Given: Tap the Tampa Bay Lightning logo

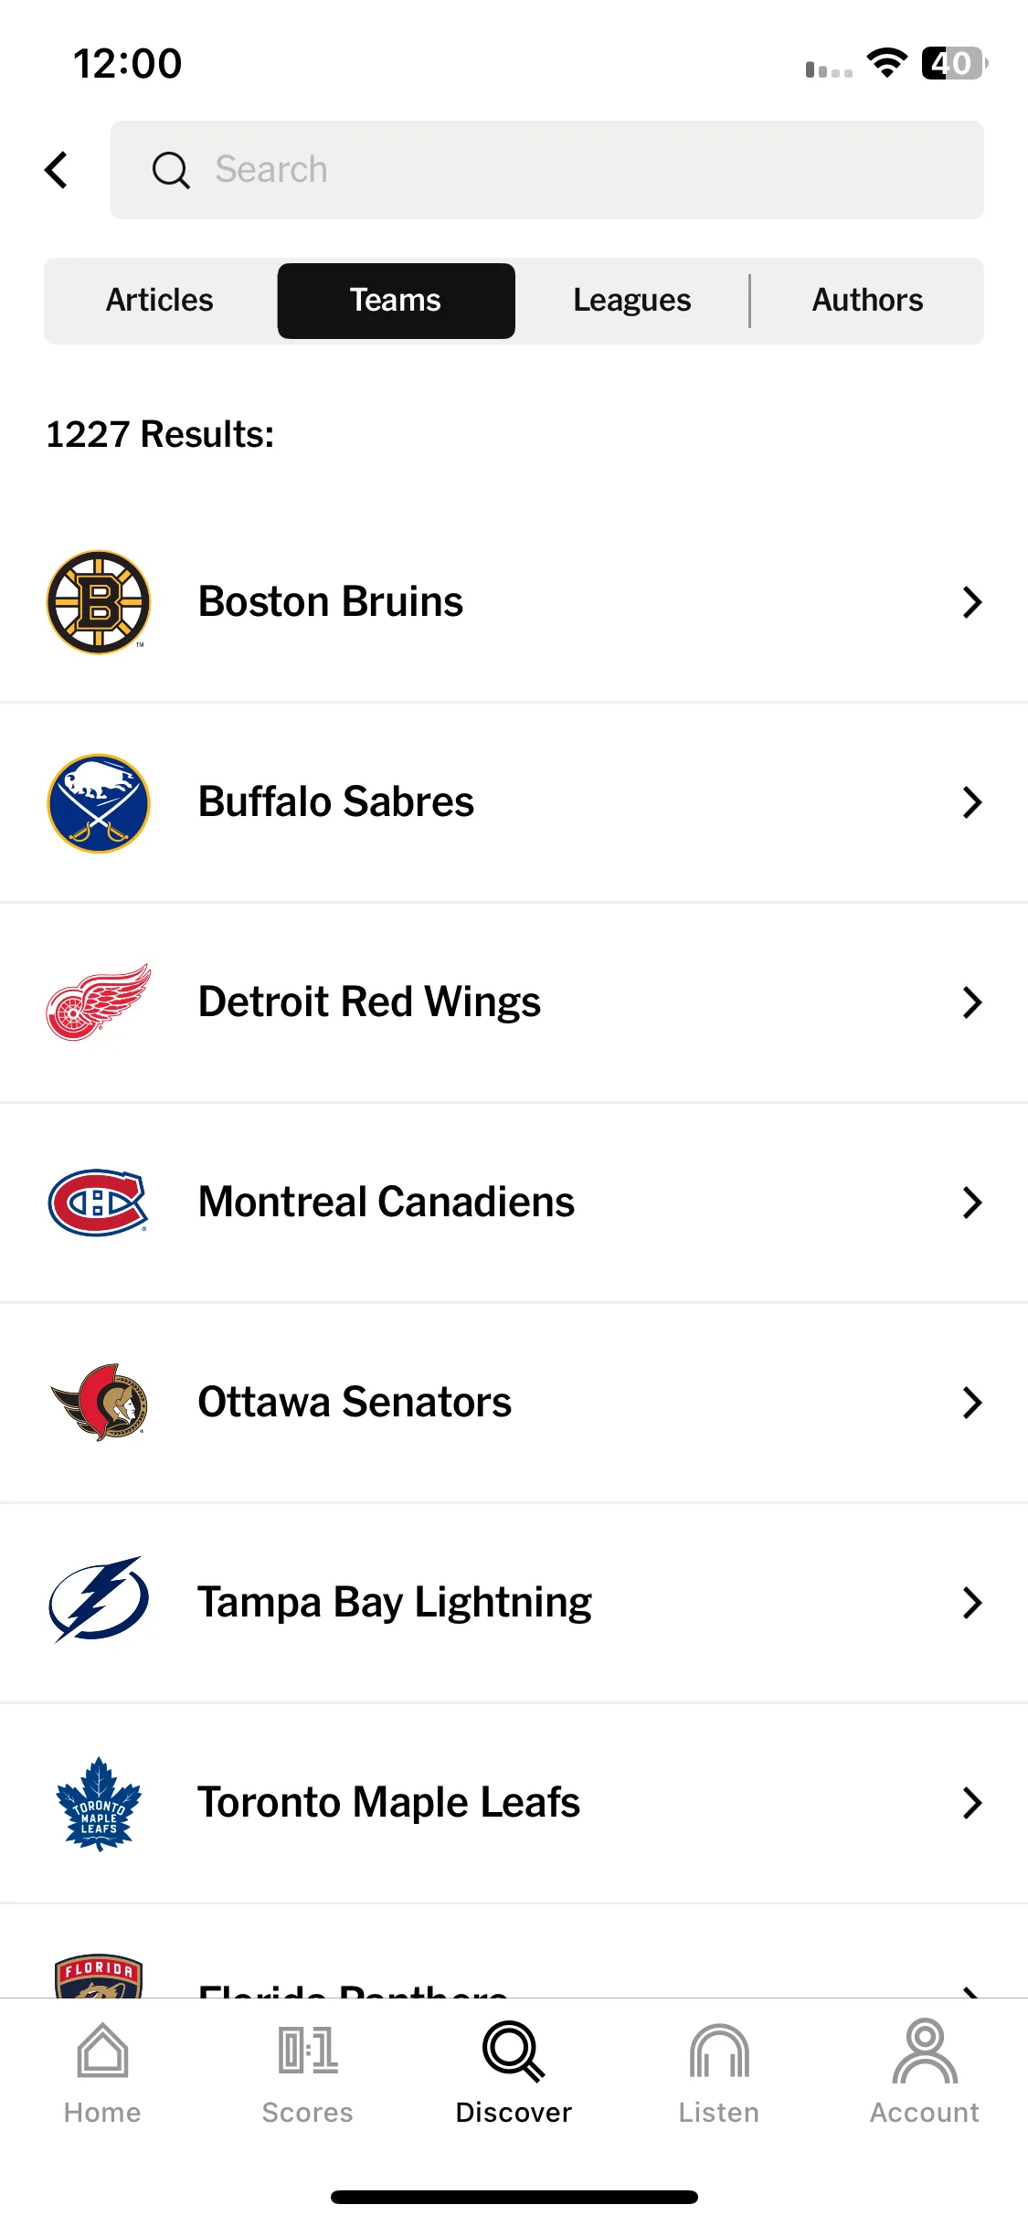Looking at the screenshot, I should coord(99,1601).
